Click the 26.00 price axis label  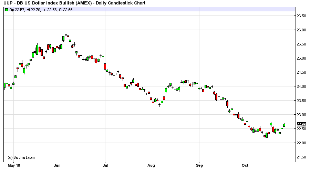[301, 30]
